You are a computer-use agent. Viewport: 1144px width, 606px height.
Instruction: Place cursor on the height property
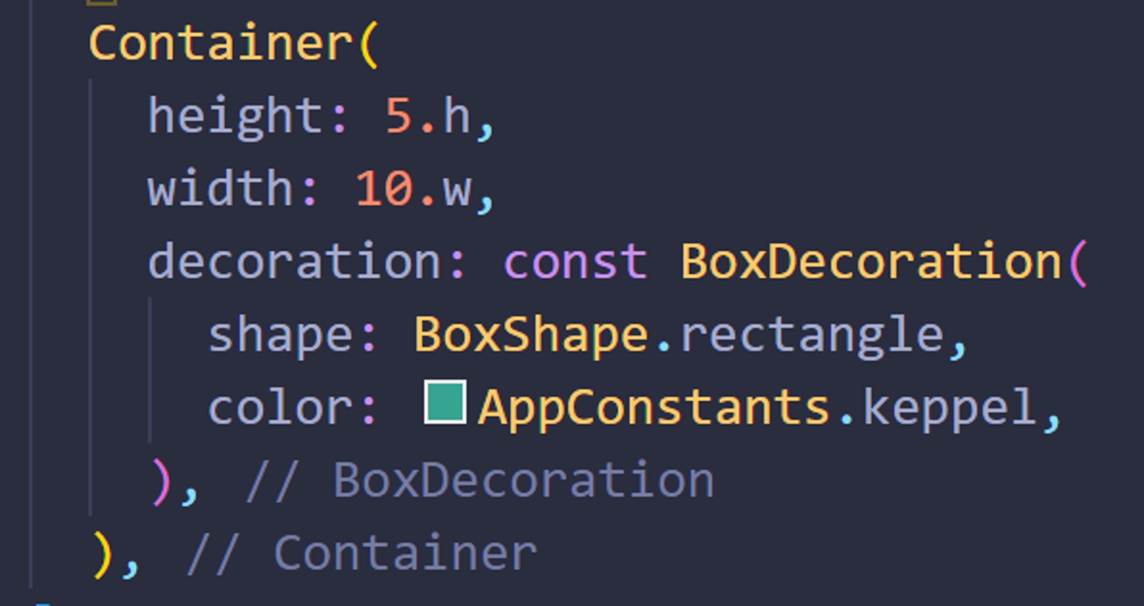pos(236,117)
